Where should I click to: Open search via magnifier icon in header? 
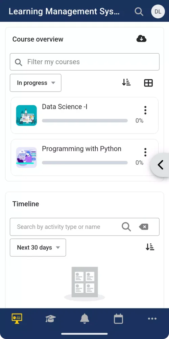(139, 12)
